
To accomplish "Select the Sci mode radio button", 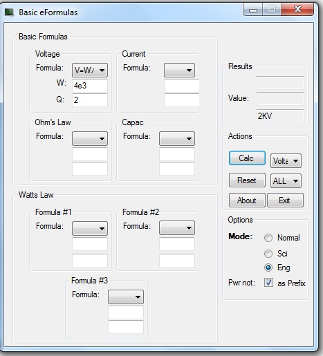I will pyautogui.click(x=268, y=254).
